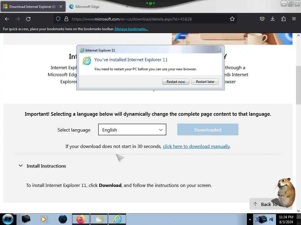Click the address bar URL field

pyautogui.click(x=145, y=19)
